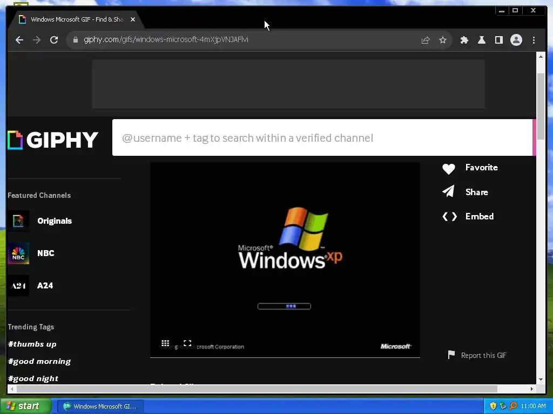Click the vertical scrollbar up arrow
The image size is (553, 414).
(541, 56)
